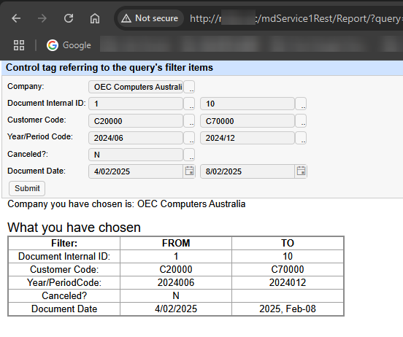The width and height of the screenshot is (403, 337).
Task: Open lookup beside Year/Period 2024/12
Action: [301, 138]
